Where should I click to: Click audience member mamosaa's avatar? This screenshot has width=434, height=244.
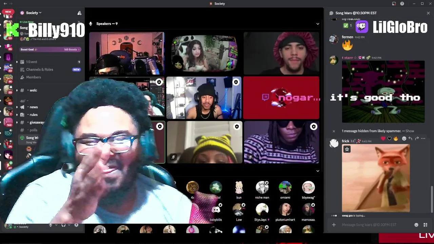click(308, 210)
